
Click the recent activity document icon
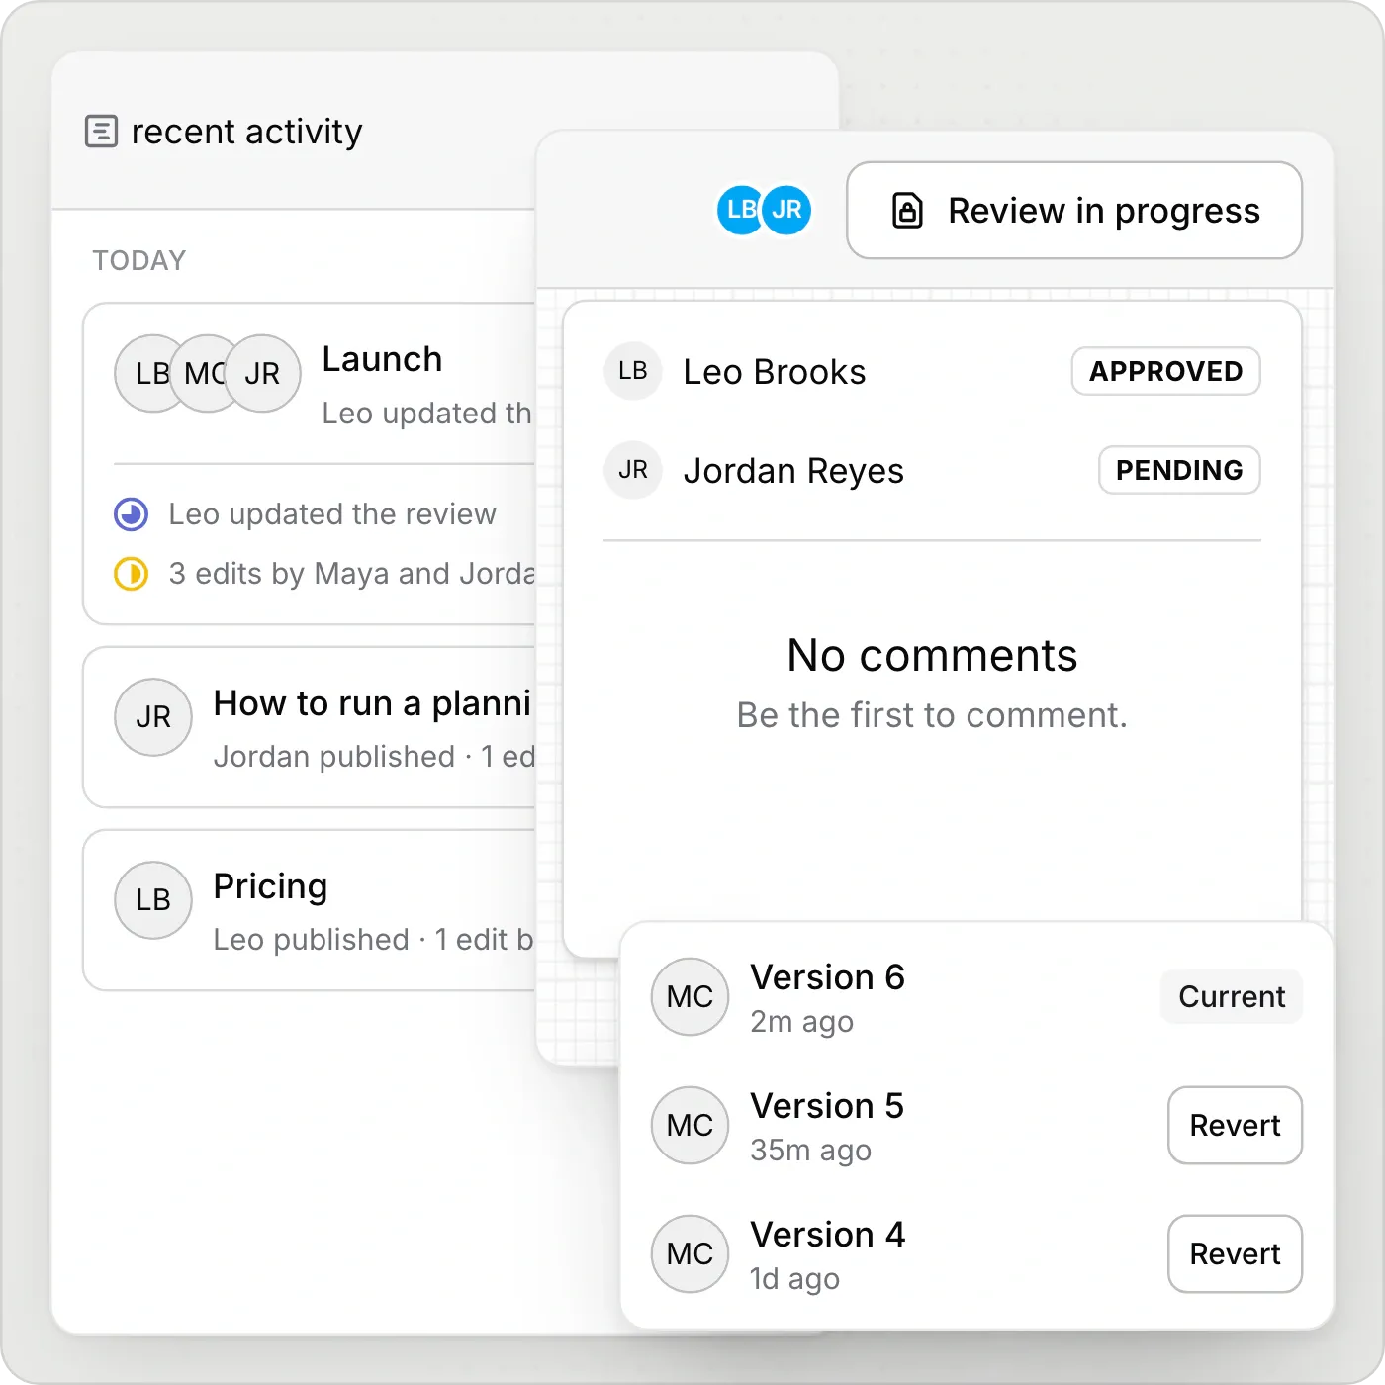pos(101,131)
